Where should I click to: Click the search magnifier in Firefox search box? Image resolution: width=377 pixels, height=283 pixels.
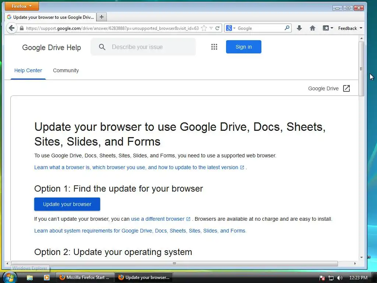pos(287,28)
